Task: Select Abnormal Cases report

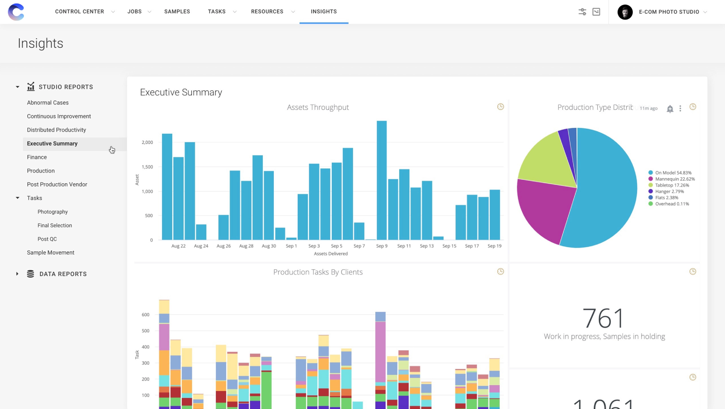Action: (48, 102)
